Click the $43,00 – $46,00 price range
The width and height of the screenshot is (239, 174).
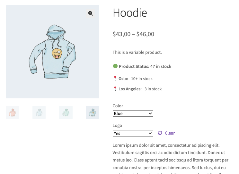133,34
